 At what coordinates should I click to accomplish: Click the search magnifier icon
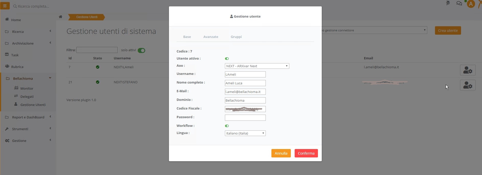pos(15,6)
